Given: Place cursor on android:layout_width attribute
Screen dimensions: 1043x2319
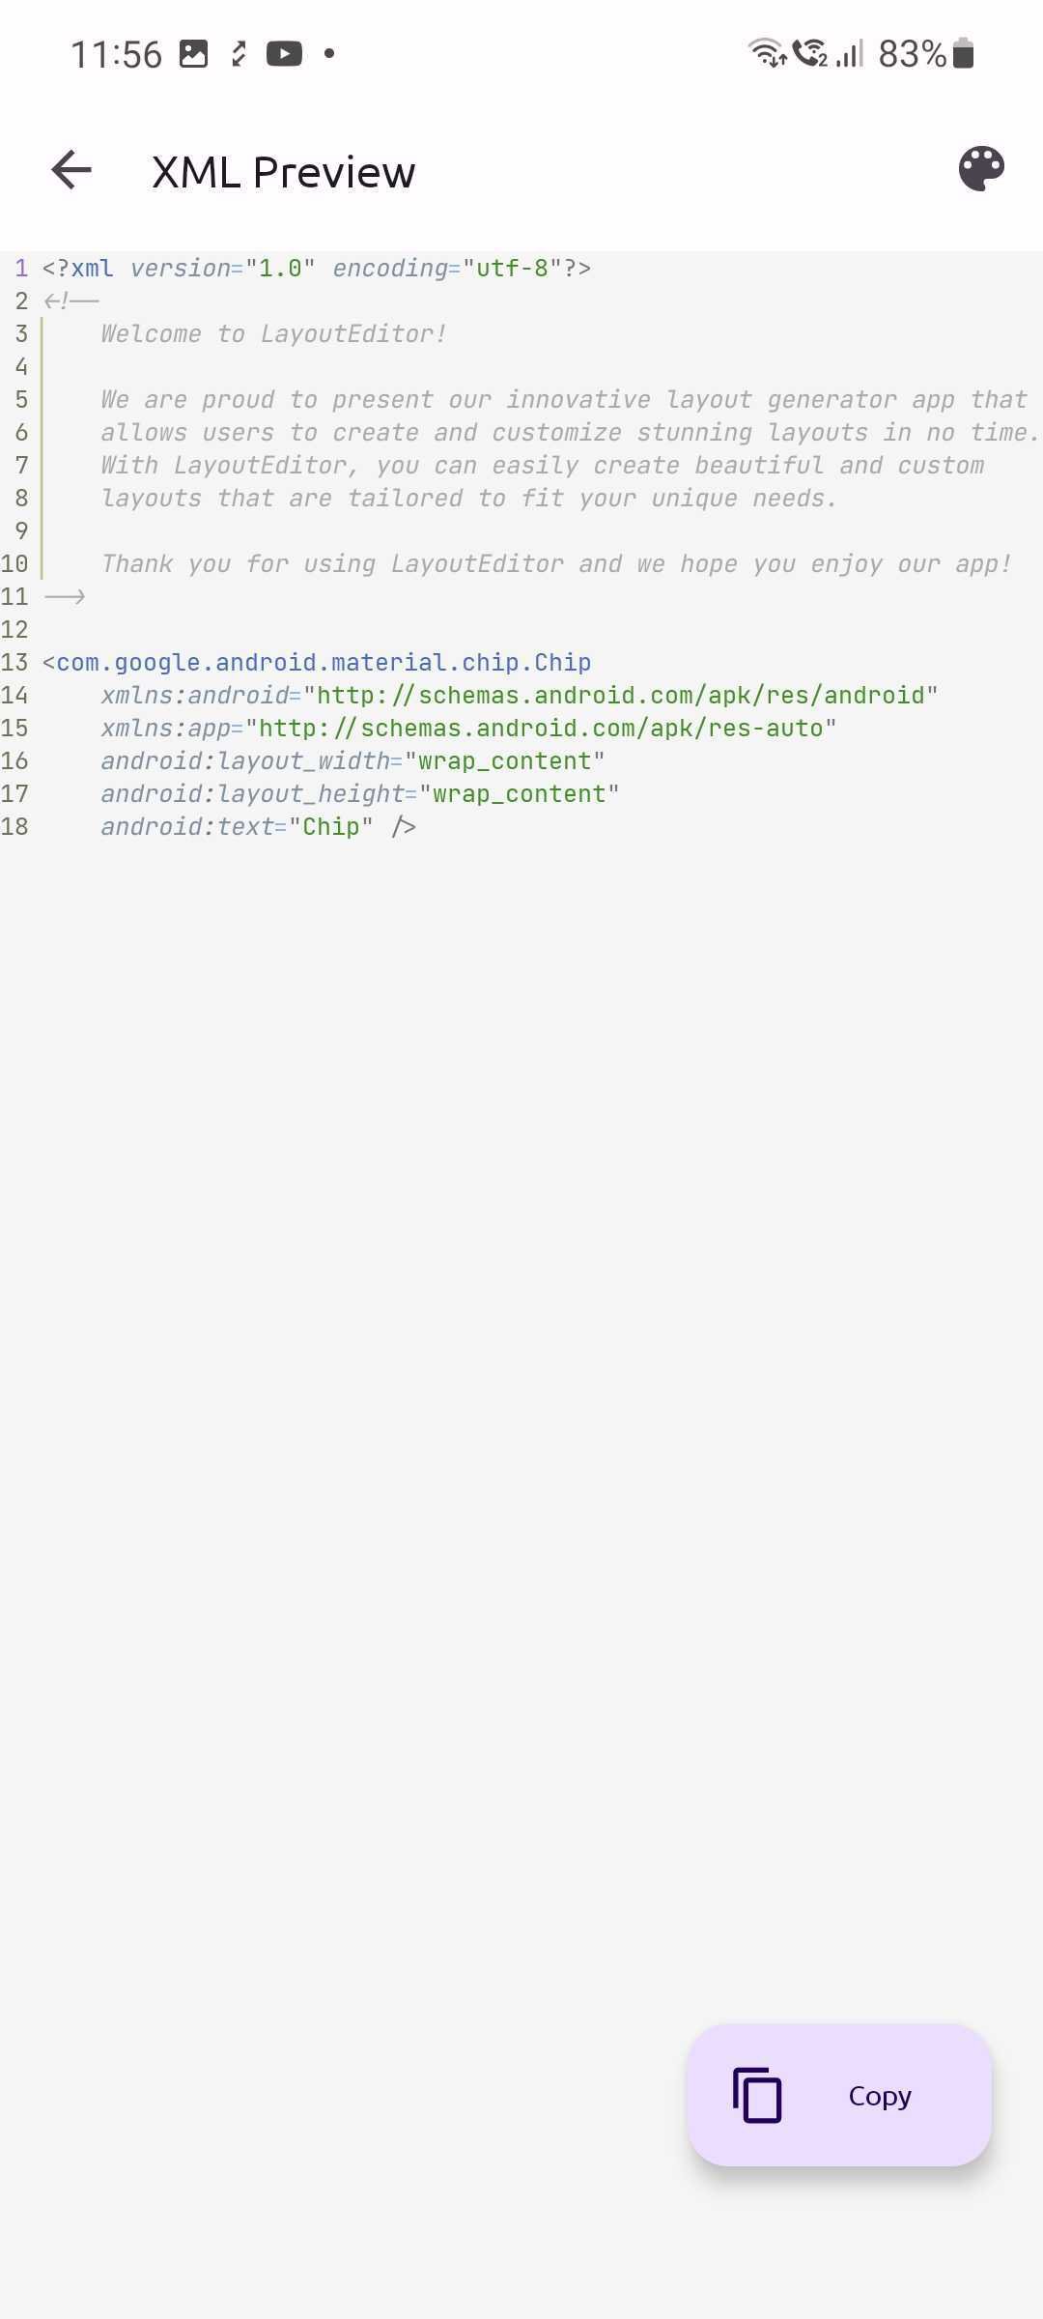Looking at the screenshot, I should point(245,761).
